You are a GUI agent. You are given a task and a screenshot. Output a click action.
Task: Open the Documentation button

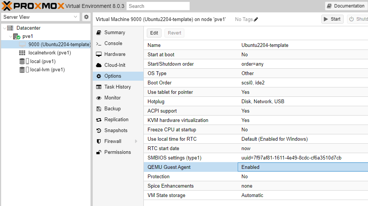point(346,6)
